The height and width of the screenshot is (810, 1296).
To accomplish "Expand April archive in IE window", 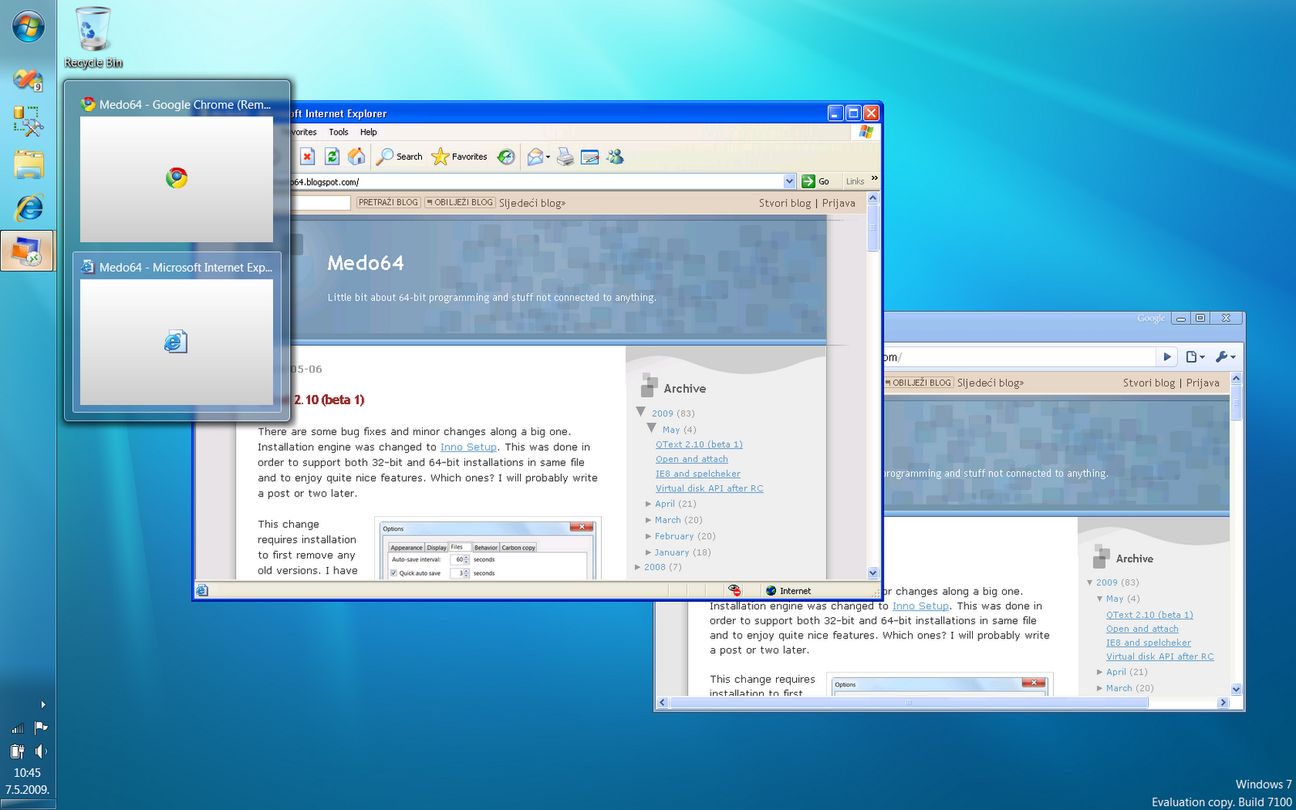I will tap(649, 504).
